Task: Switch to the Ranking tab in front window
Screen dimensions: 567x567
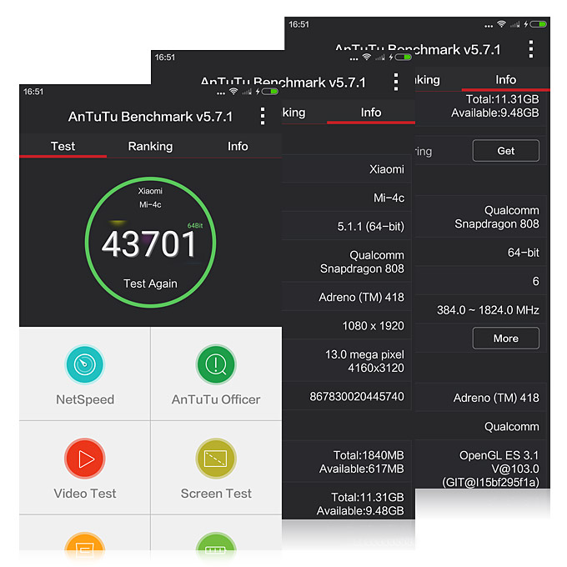Action: pyautogui.click(x=150, y=147)
